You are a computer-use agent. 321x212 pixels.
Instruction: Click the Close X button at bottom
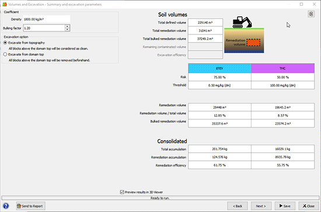309,206
